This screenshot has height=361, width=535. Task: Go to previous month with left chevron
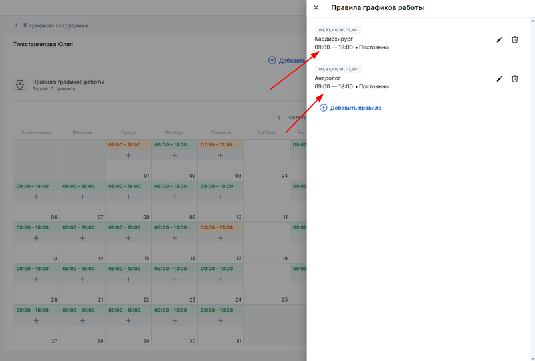(x=279, y=118)
